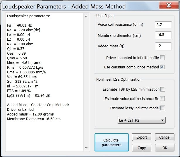This screenshot has width=180, height=157.
Task: Open the Le + L2||R2 model dropdown
Action: 142,120
